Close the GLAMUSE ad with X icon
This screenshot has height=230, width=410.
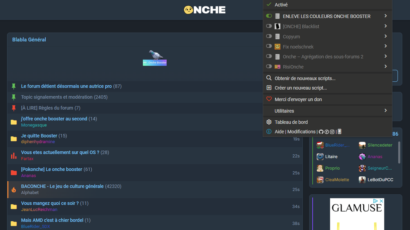tap(382, 201)
